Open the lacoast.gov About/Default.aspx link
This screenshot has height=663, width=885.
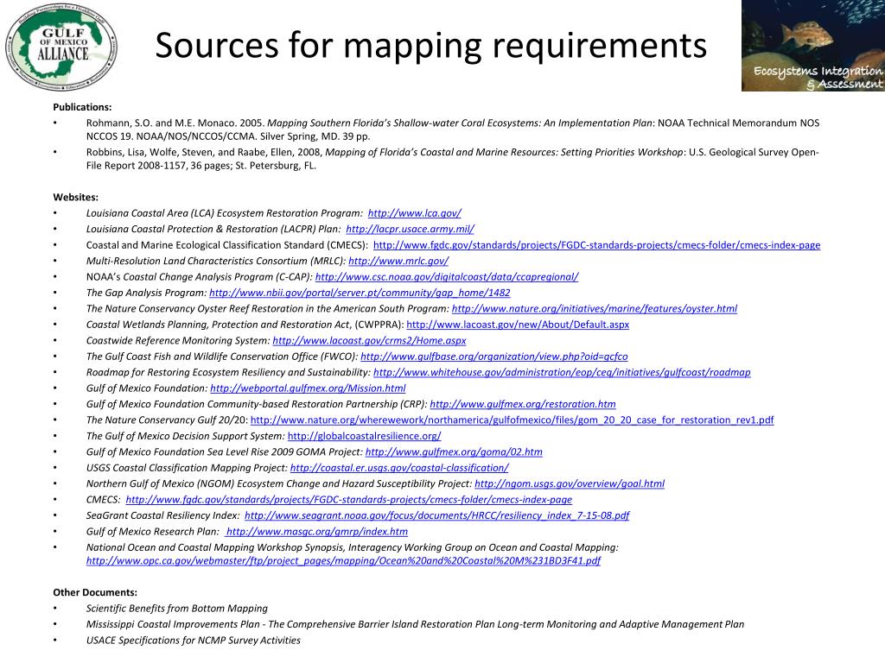coord(518,325)
